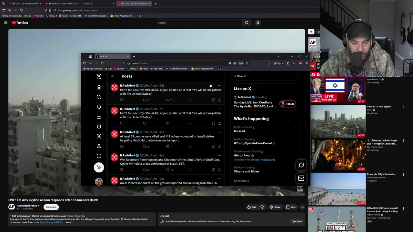Bookmark page star in x.com address bar

point(247,63)
